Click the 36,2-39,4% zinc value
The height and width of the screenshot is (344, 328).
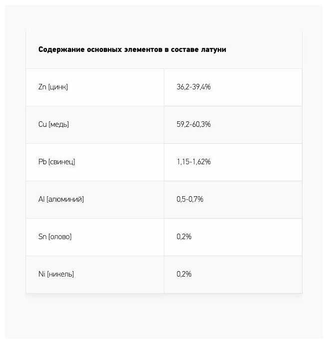point(194,87)
